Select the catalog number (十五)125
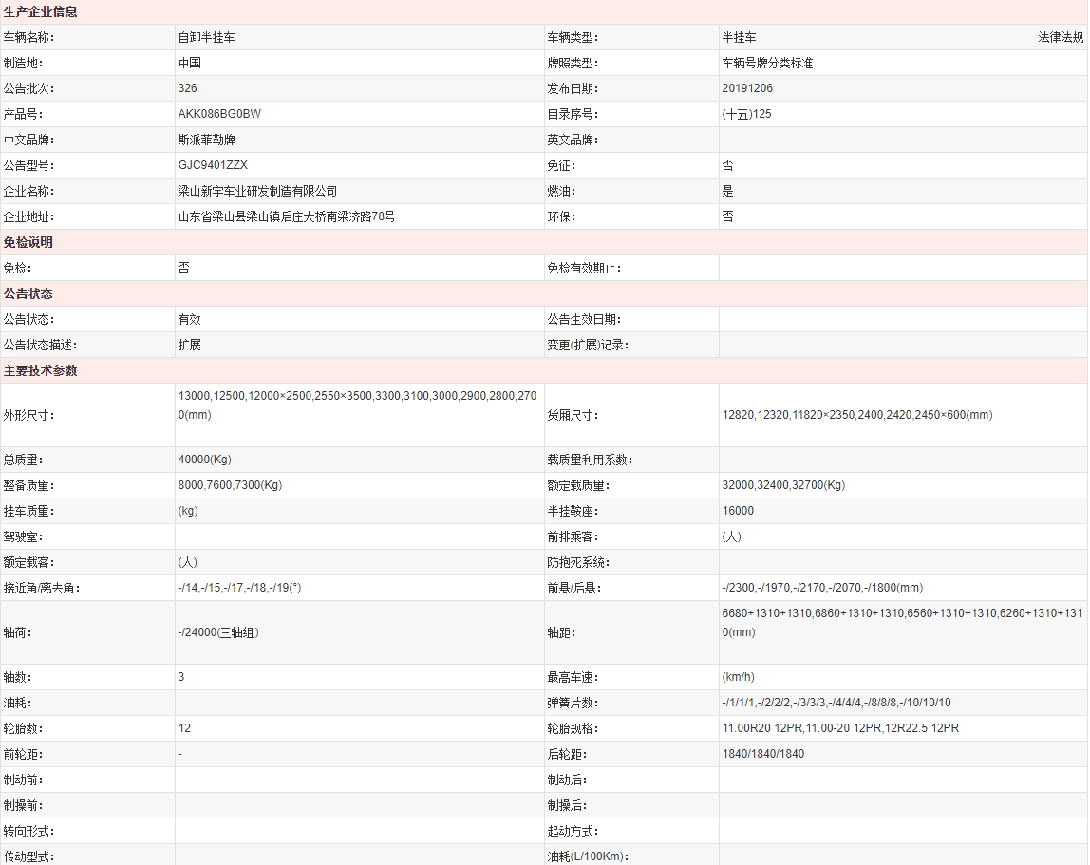 (x=746, y=114)
